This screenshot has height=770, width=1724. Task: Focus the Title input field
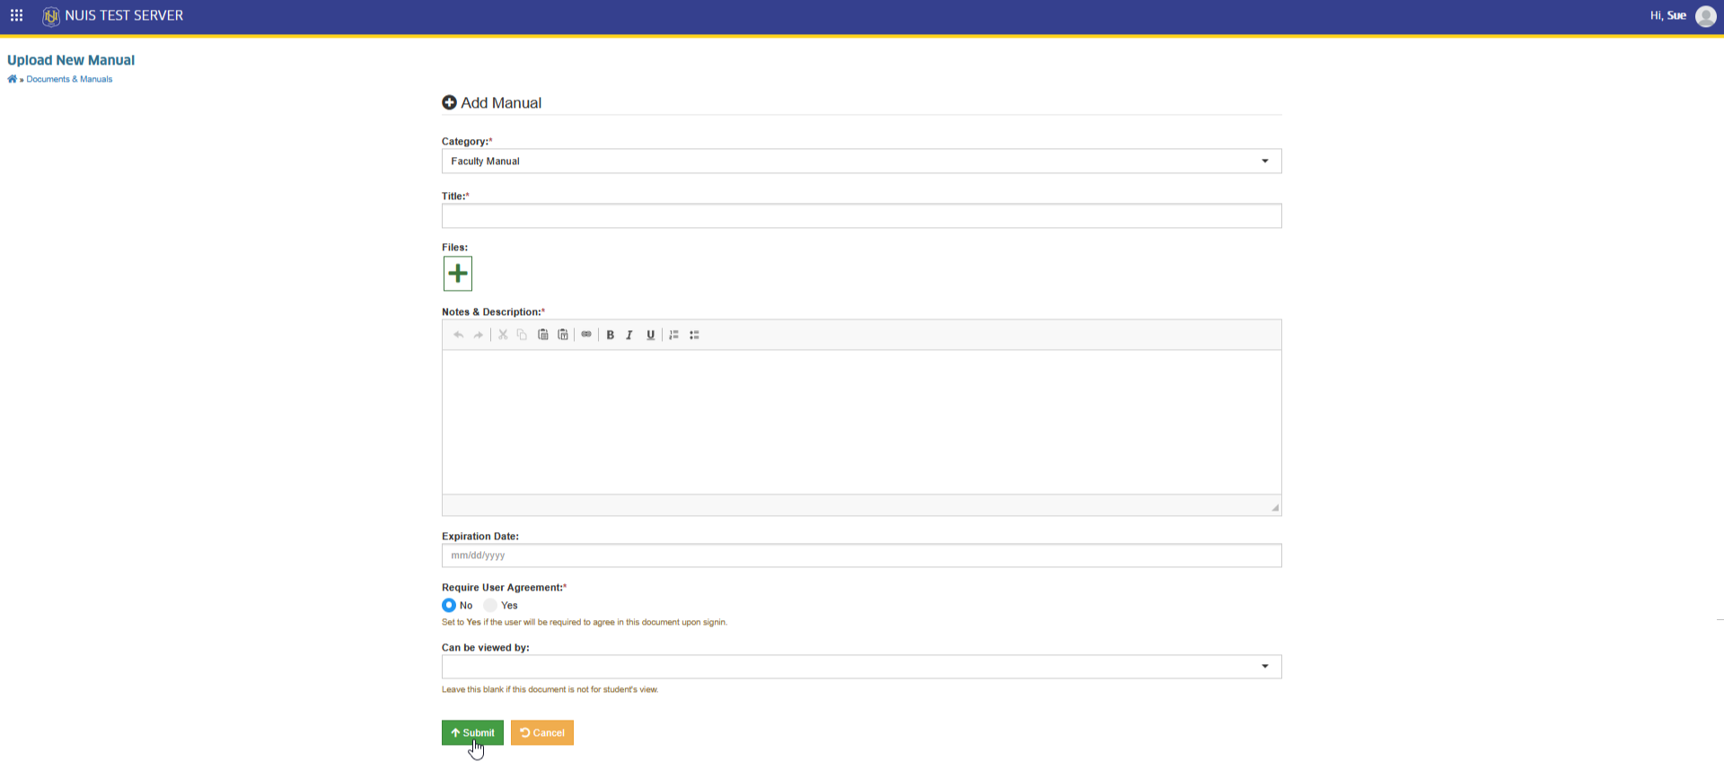[x=861, y=216]
